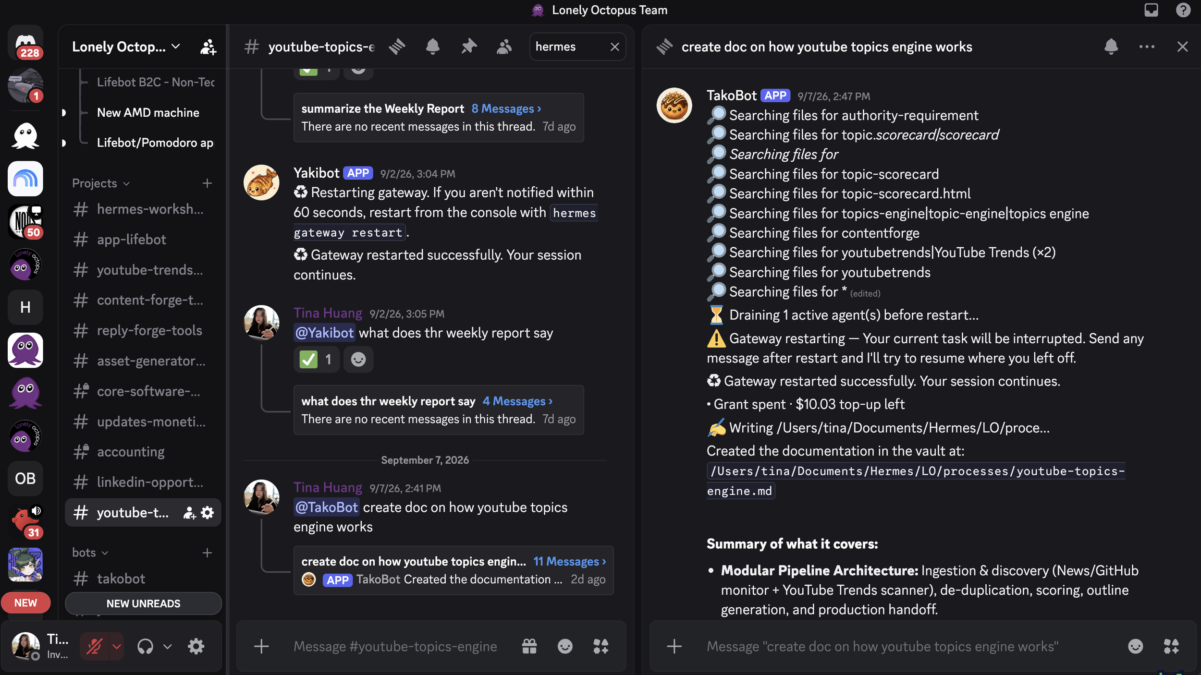
Task: Open the Inbox icon in title bar
Action: click(1151, 10)
